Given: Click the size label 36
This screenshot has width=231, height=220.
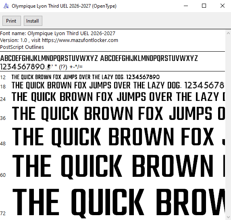Looking at the screenshot, I should [3, 118].
